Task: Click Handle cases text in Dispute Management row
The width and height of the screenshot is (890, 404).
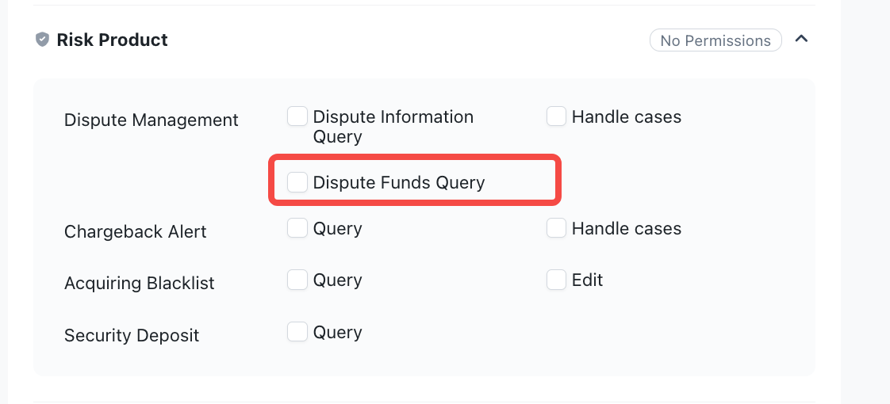Action: 627,116
